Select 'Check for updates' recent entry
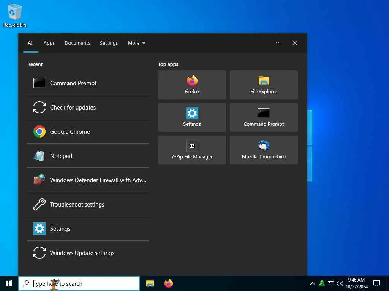The image size is (389, 291). 73,107
